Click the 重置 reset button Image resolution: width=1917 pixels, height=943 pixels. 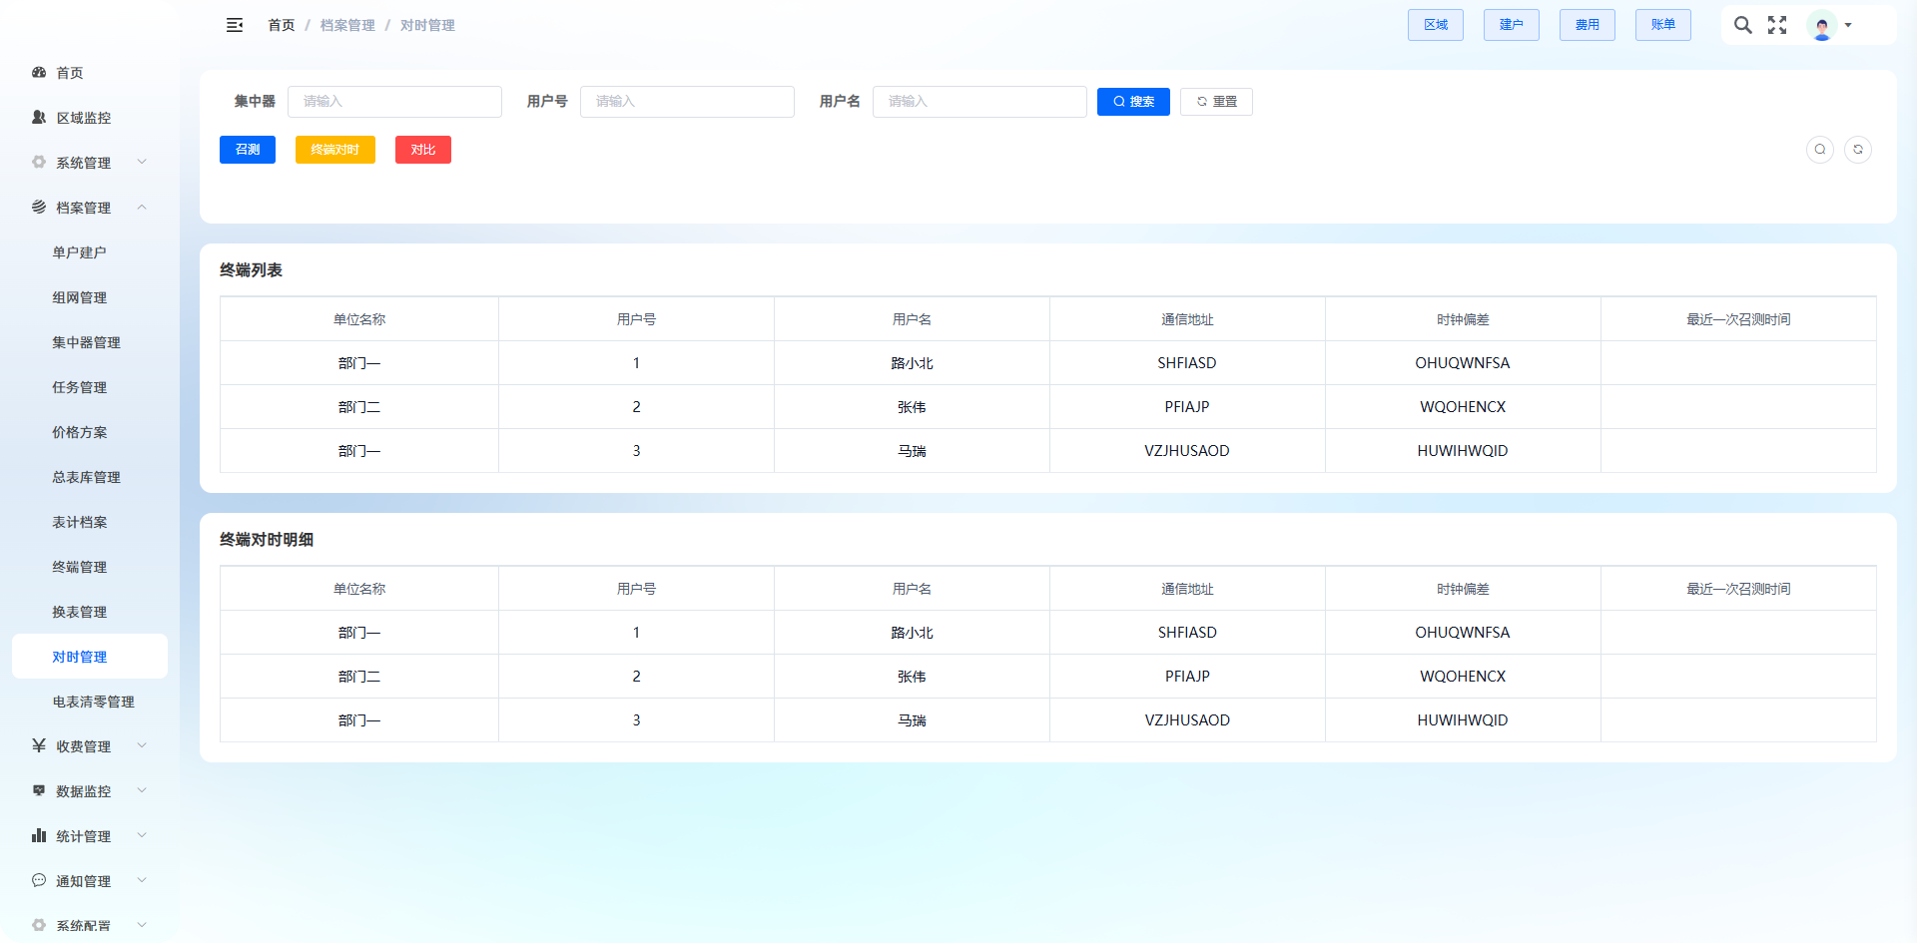click(1216, 102)
